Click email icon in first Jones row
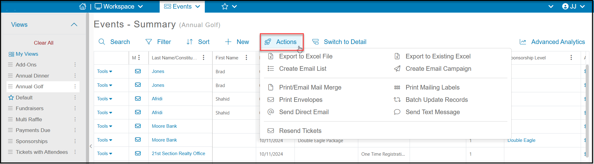Viewport: 594px width, 164px height. [138, 71]
